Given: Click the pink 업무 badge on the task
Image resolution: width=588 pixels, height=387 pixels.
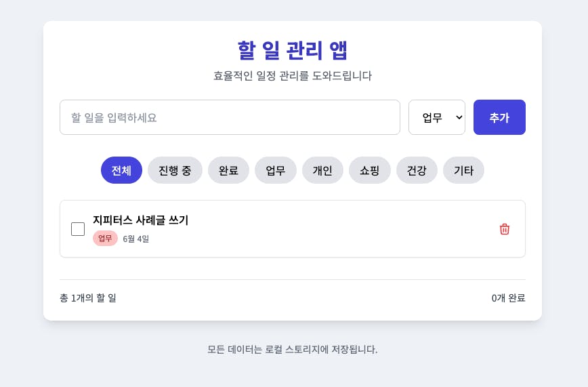Looking at the screenshot, I should pyautogui.click(x=105, y=239).
